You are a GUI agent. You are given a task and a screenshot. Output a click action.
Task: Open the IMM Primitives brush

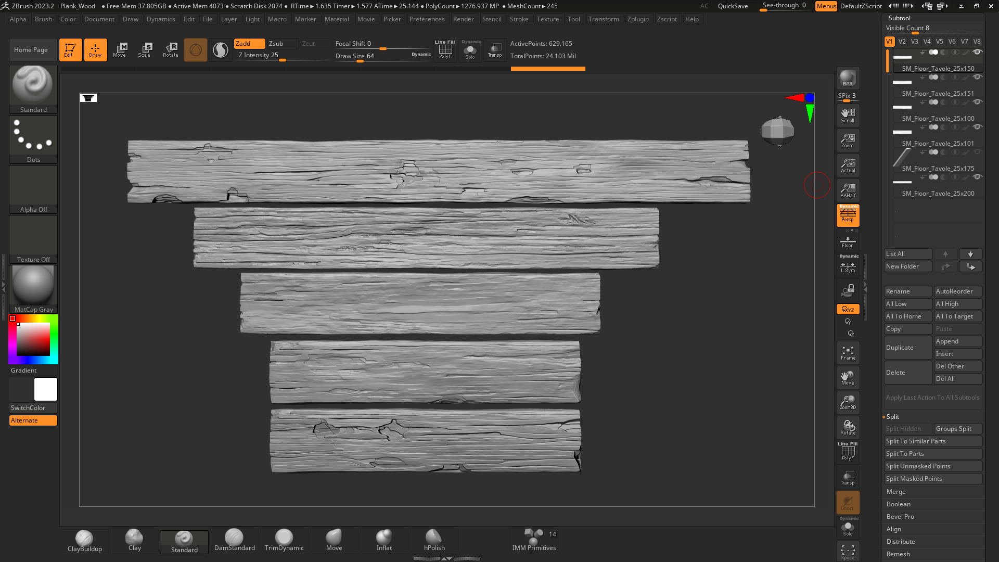[x=534, y=541]
